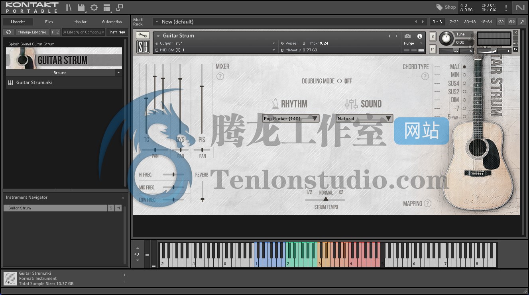
Task: Take a snapshot with camera icon
Action: point(407,36)
